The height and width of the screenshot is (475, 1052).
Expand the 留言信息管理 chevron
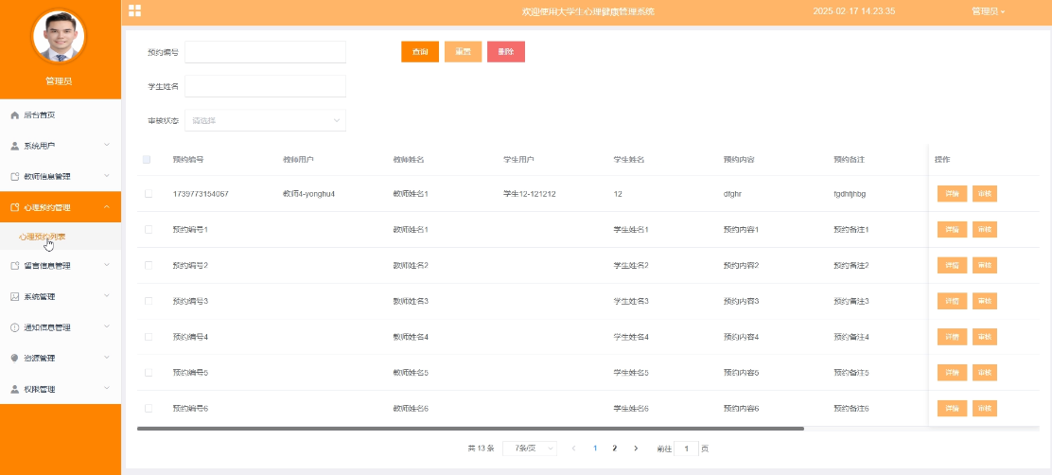click(107, 265)
